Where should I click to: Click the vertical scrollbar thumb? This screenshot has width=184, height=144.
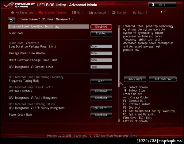pos(119,57)
